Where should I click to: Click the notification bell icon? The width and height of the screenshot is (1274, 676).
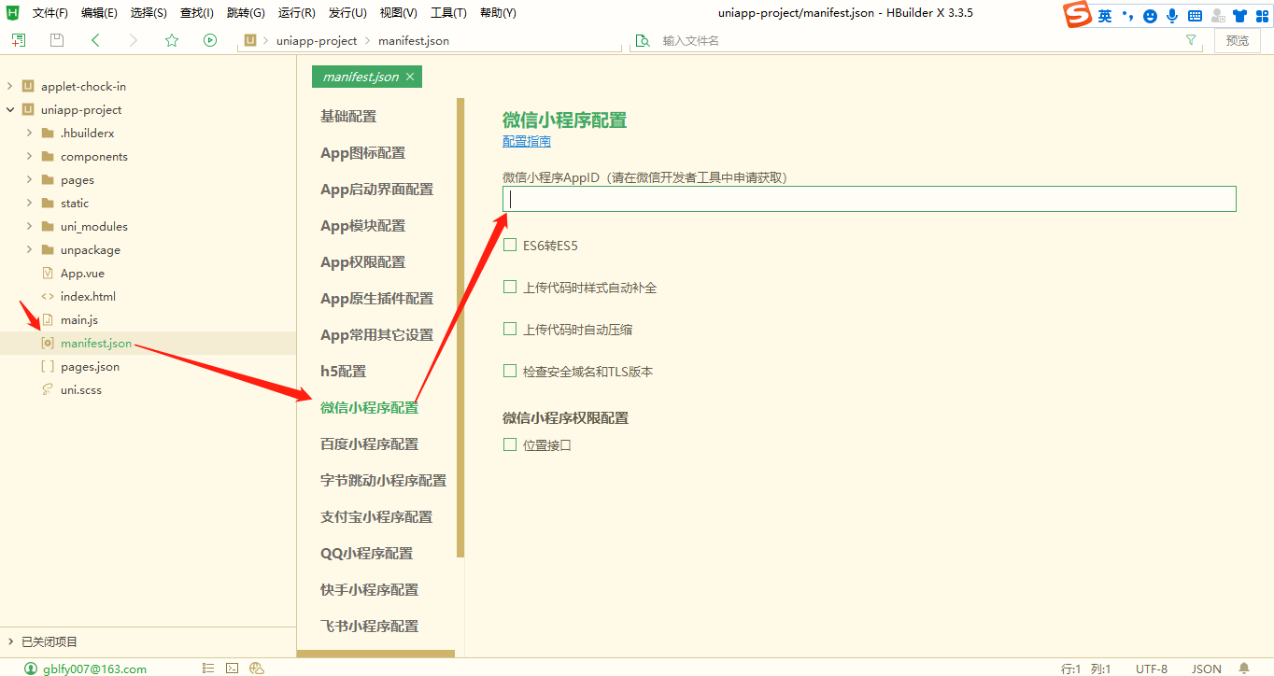tap(1244, 669)
